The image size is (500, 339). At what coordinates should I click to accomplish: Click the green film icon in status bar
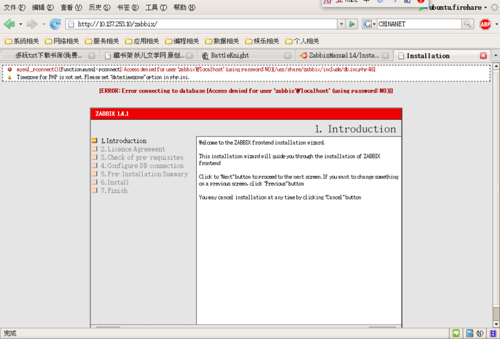pos(456,333)
